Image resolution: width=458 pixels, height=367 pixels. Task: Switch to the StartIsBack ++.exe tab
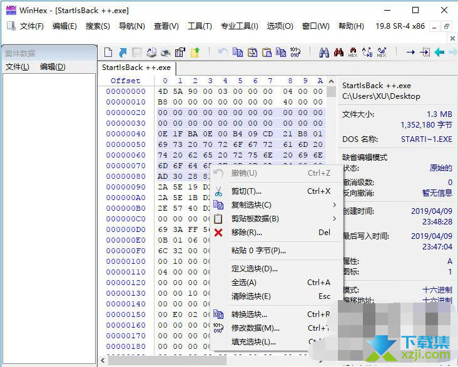(x=136, y=68)
